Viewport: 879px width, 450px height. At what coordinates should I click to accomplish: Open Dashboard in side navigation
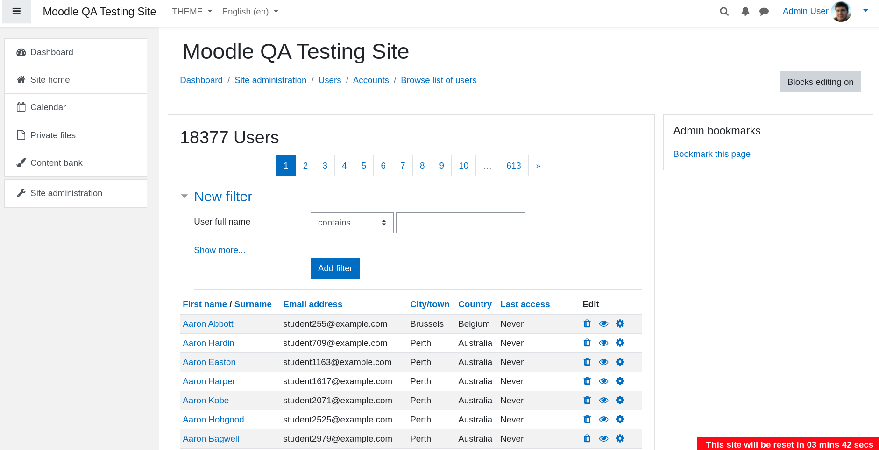tap(76, 52)
